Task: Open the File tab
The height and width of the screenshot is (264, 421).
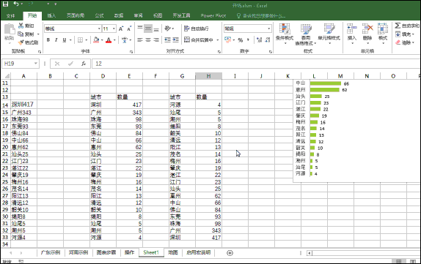Action: (10, 15)
